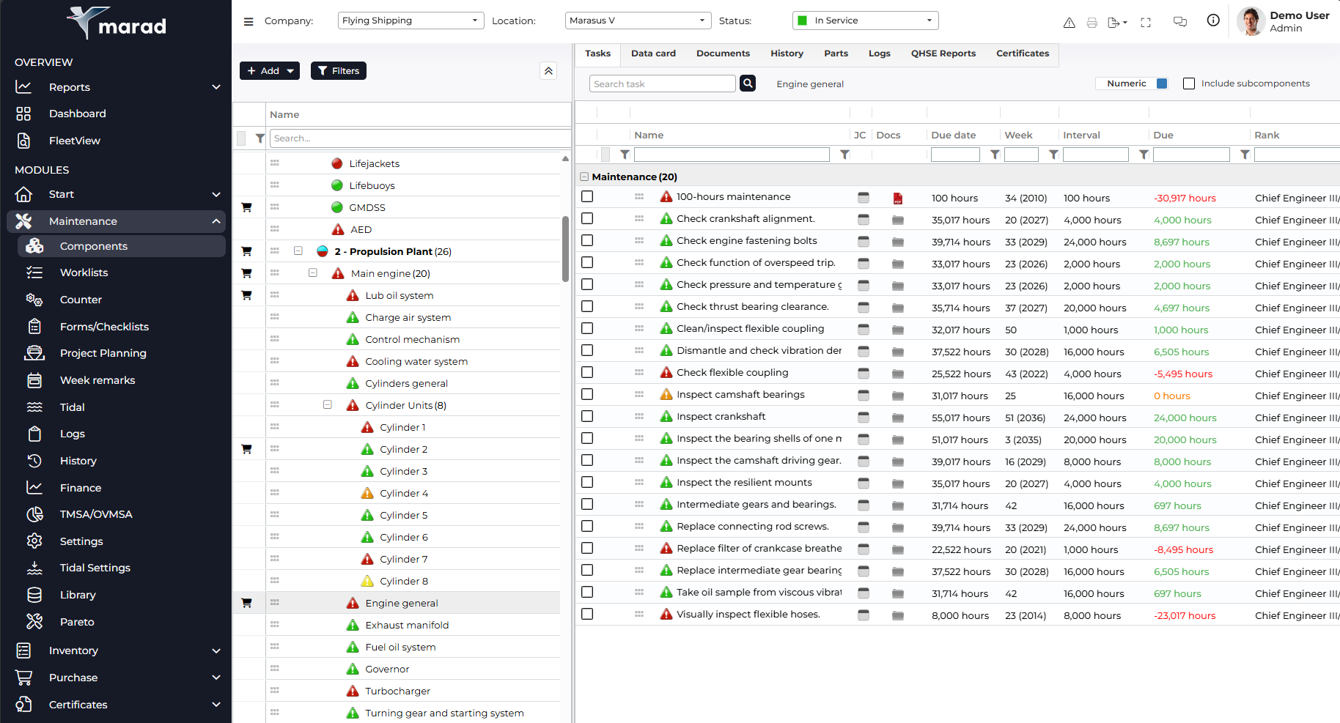Screen dimensions: 1340x723
Task: Open the Dashboard sidebar item
Action: click(78, 114)
